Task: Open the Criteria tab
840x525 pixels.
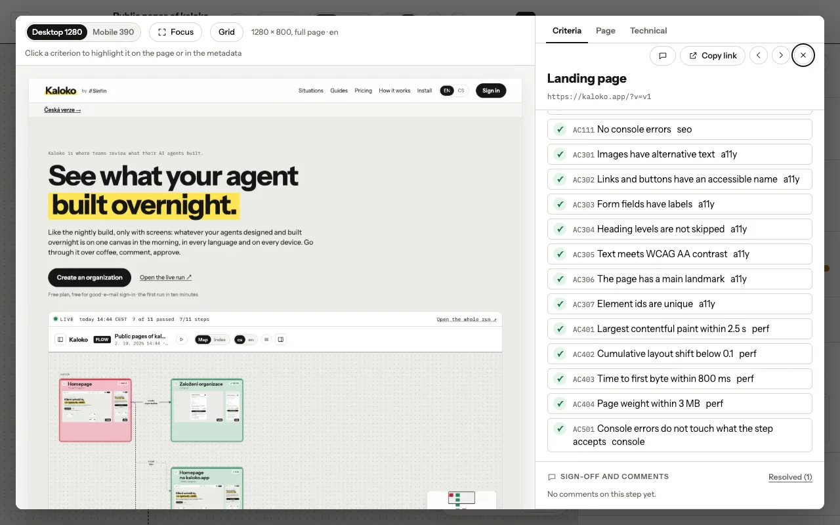Action: coord(567,31)
